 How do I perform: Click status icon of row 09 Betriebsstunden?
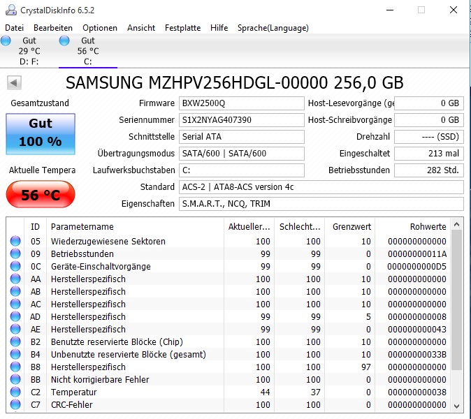[x=15, y=253]
